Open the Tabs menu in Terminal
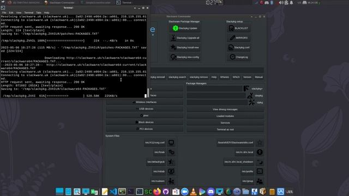The image size is (349, 196). 39,13
